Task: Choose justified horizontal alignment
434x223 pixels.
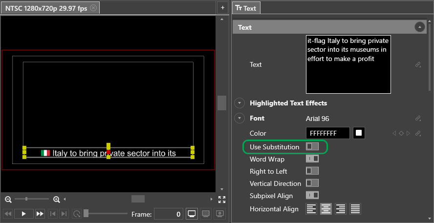Action: tap(355, 209)
